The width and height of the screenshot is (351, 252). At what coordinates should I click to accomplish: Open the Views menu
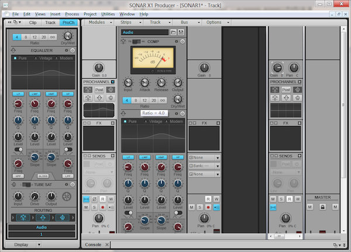[40, 14]
